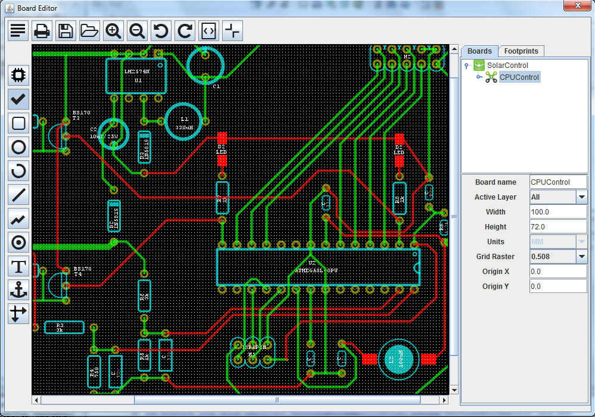Image resolution: width=595 pixels, height=417 pixels.
Task: Click the floppy disk save icon
Action: tap(66, 30)
